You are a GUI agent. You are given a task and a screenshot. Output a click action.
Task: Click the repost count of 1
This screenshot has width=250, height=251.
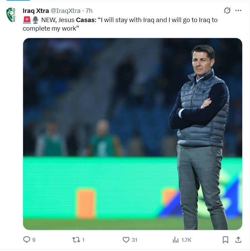pyautogui.click(x=83, y=240)
